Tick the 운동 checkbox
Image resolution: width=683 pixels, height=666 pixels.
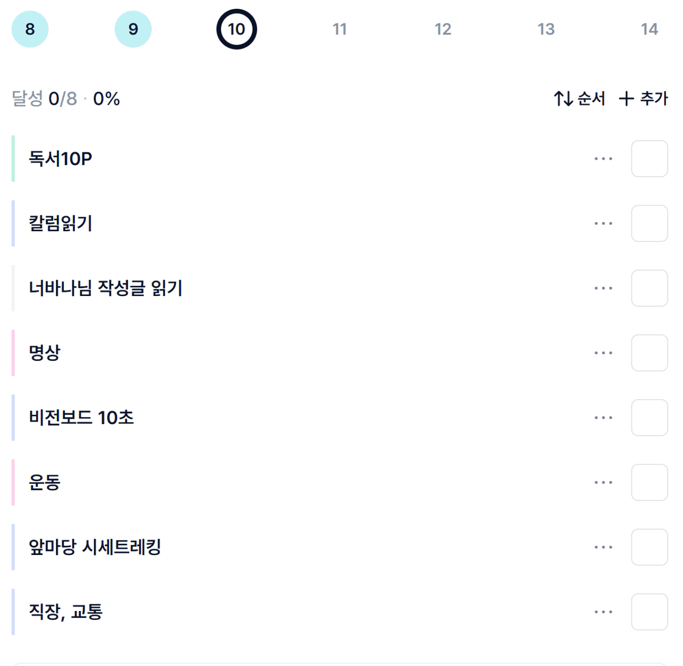[649, 482]
